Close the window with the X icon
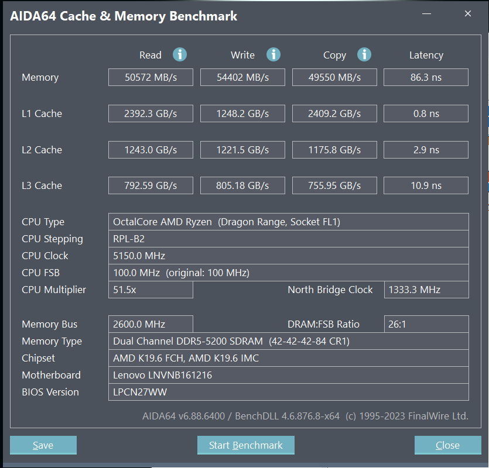The height and width of the screenshot is (468, 489). 467,13
